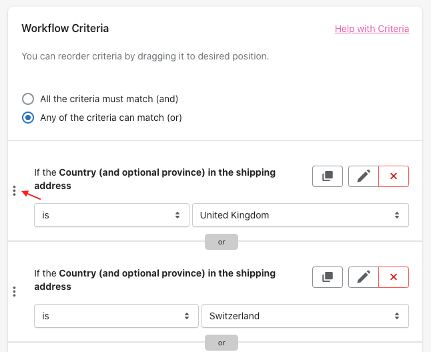Remove the Switzerland criteria

click(x=394, y=277)
